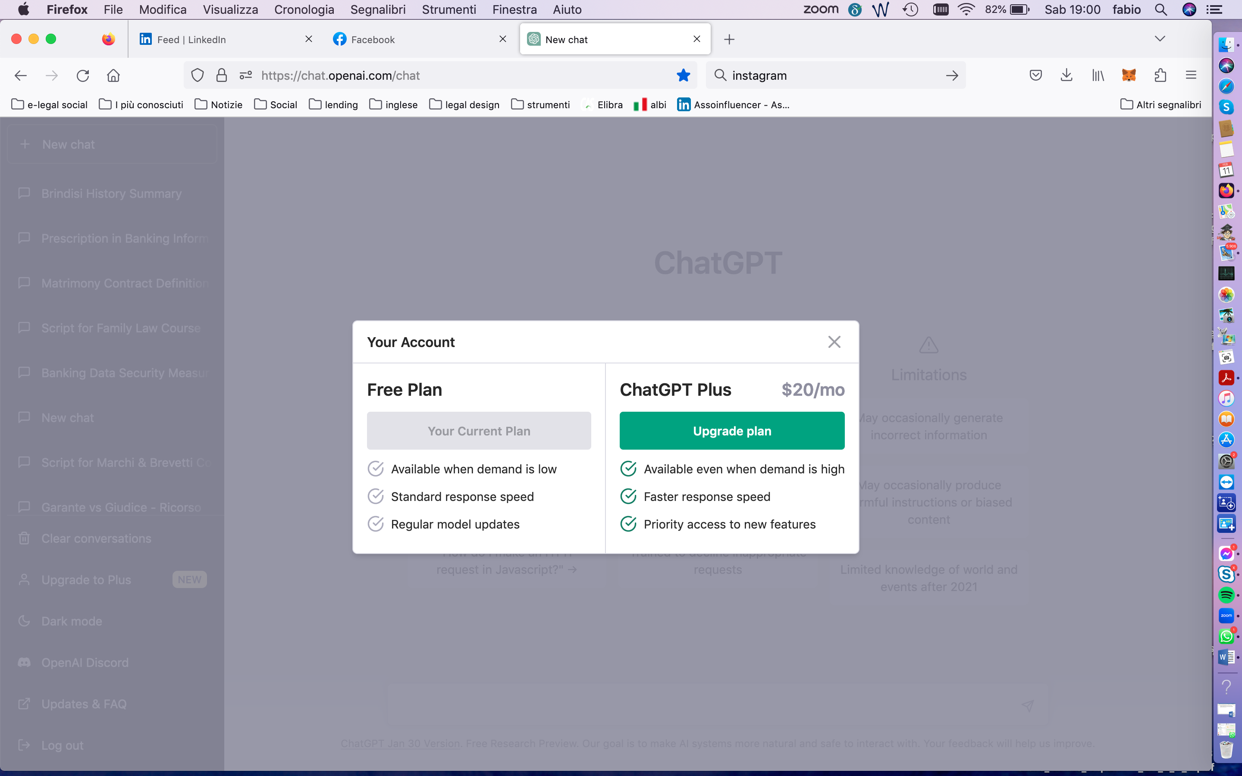Open the Pocket save icon
The height and width of the screenshot is (776, 1242).
[1036, 75]
